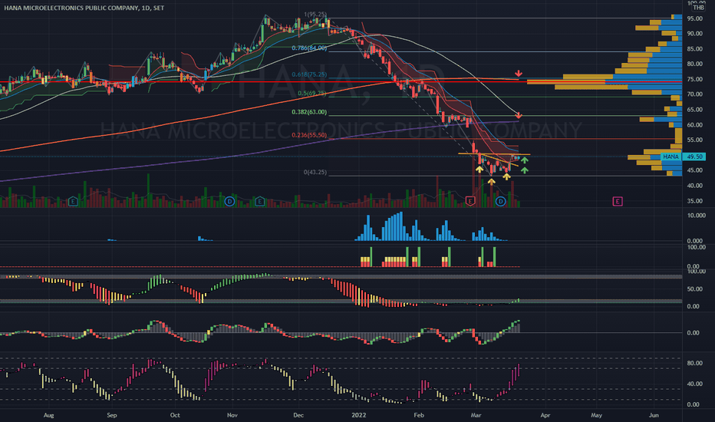Viewport: 715px width, 422px height.
Task: Select the red down arrow near the 63.00 level
Action: pos(519,115)
